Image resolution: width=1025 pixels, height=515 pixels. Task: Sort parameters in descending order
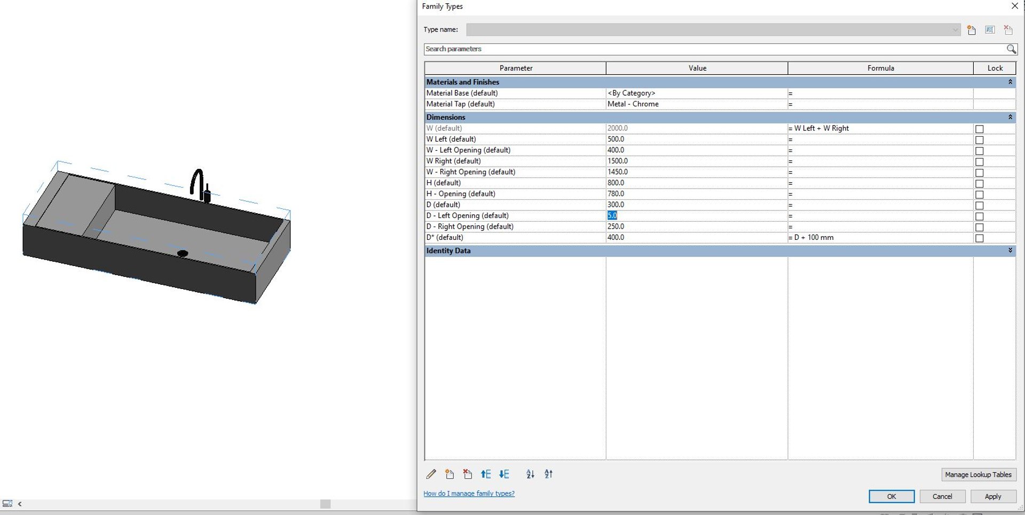click(x=549, y=474)
